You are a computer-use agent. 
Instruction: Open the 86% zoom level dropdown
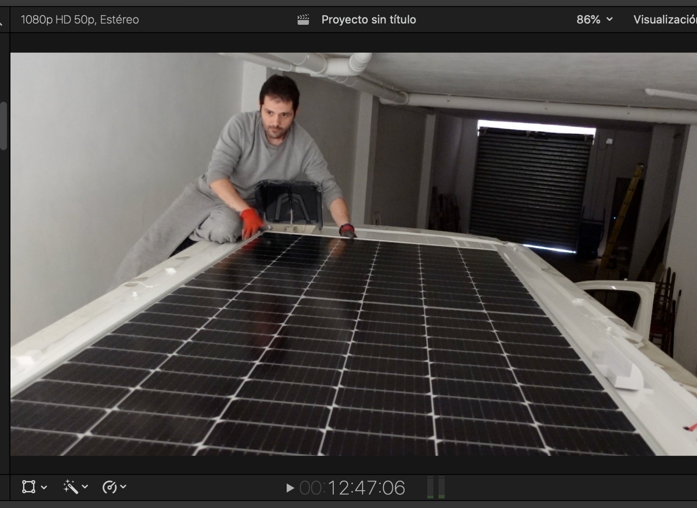594,20
